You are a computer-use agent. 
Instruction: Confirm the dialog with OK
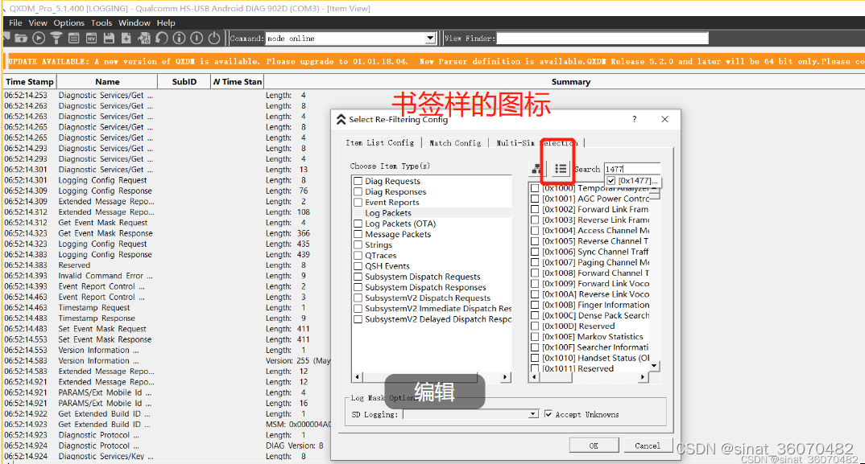[x=594, y=446]
